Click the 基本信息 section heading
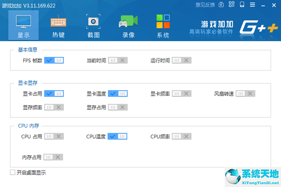Viewport: 281px width, 187px height. (28, 50)
